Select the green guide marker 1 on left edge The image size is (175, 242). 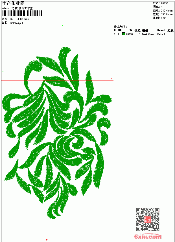tap(3, 71)
